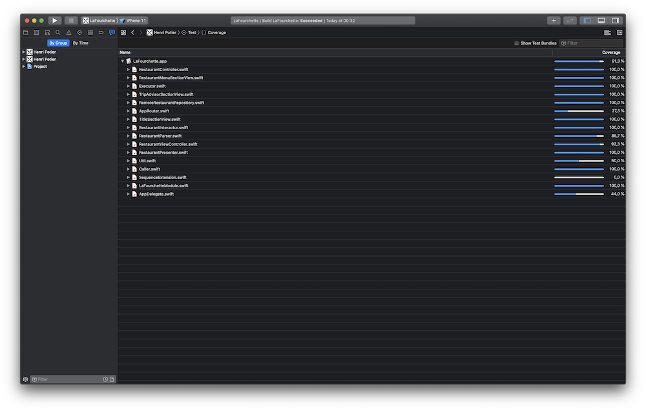This screenshot has width=646, height=411.
Task: Click Henri Potier breadcrumb in jump bar
Action: (x=161, y=32)
